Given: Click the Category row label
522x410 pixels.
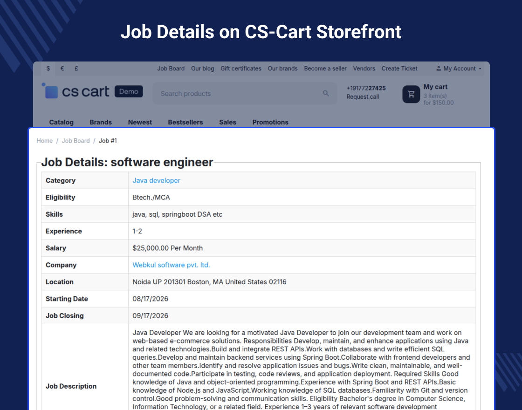Looking at the screenshot, I should (x=61, y=180).
